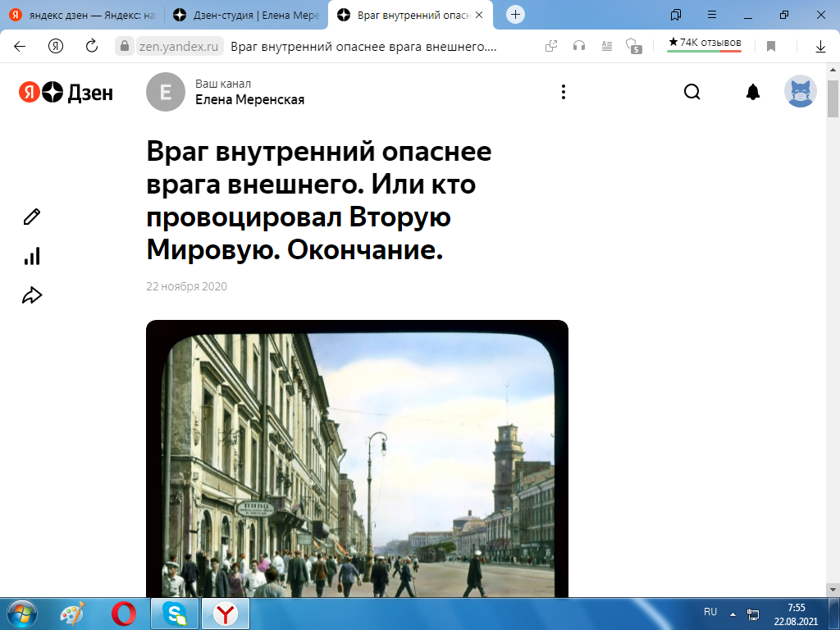
Task: Toggle the bookmark flag for this page
Action: click(770, 48)
